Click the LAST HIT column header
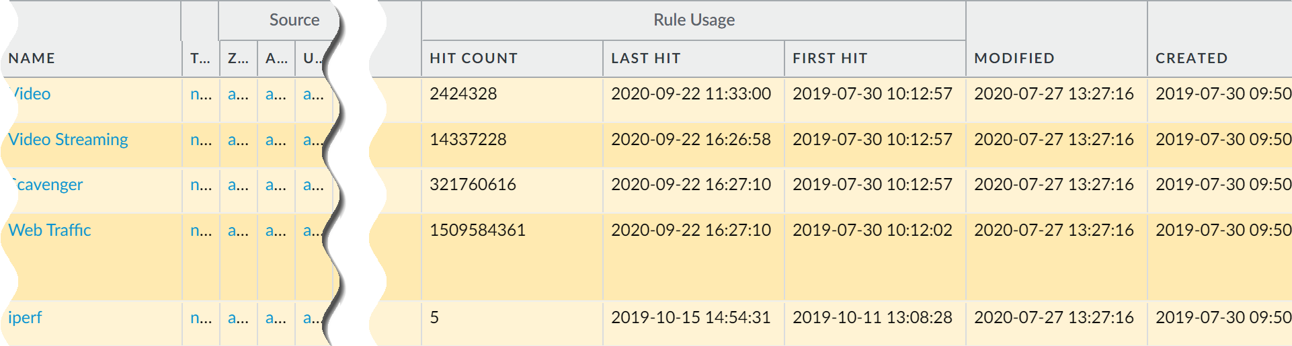1292x346 pixels. 645,58
